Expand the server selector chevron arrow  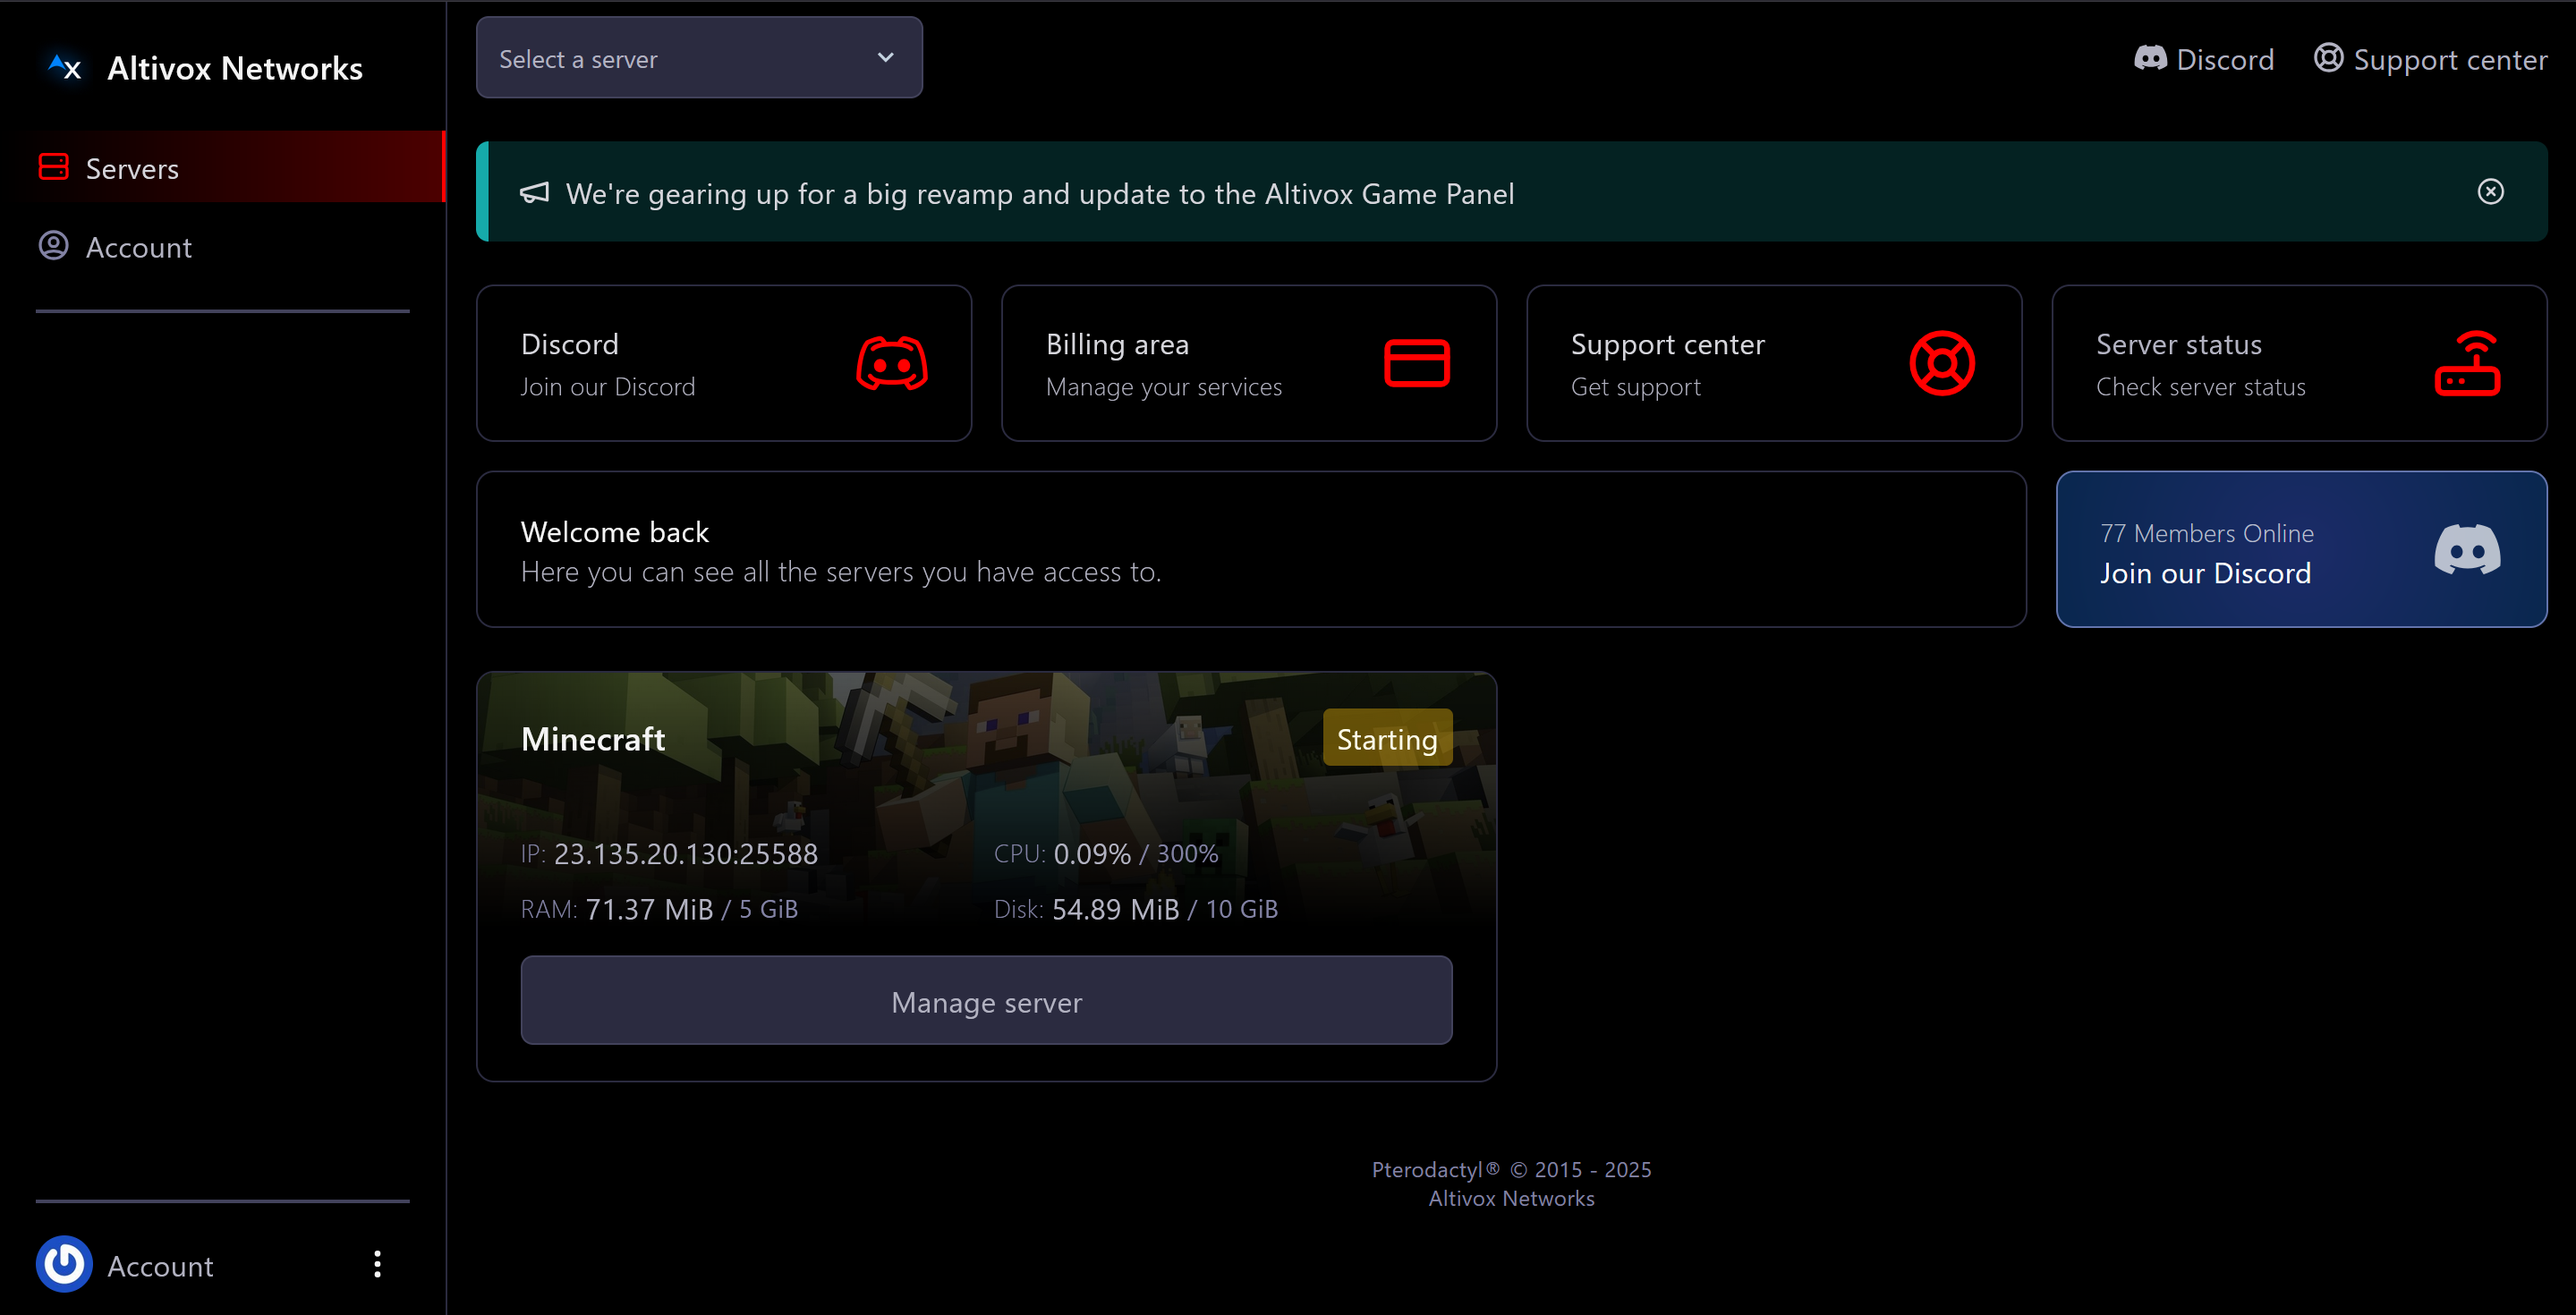pos(885,58)
